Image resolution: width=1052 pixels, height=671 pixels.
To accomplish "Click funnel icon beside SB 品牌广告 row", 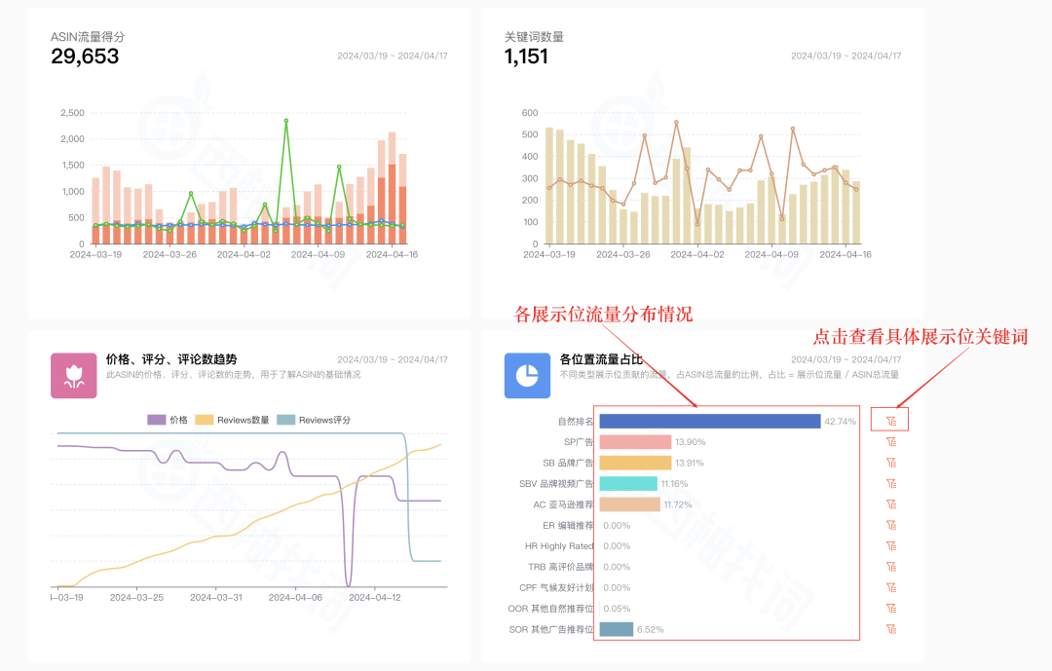I will (x=891, y=463).
